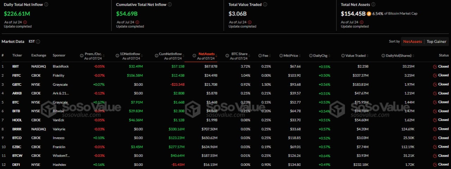Click Fidelity in the Sponsor column
Screen dimensions: 451x169
[58, 75]
